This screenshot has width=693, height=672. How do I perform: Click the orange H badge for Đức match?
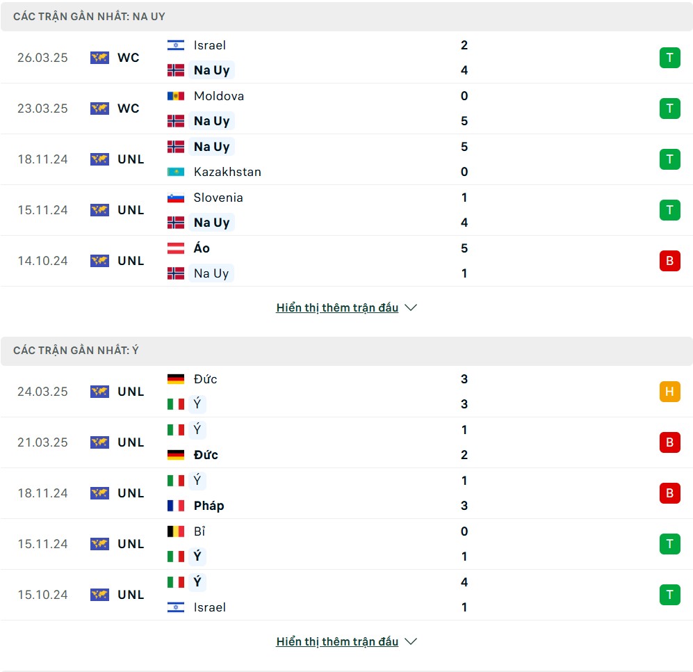click(x=669, y=392)
